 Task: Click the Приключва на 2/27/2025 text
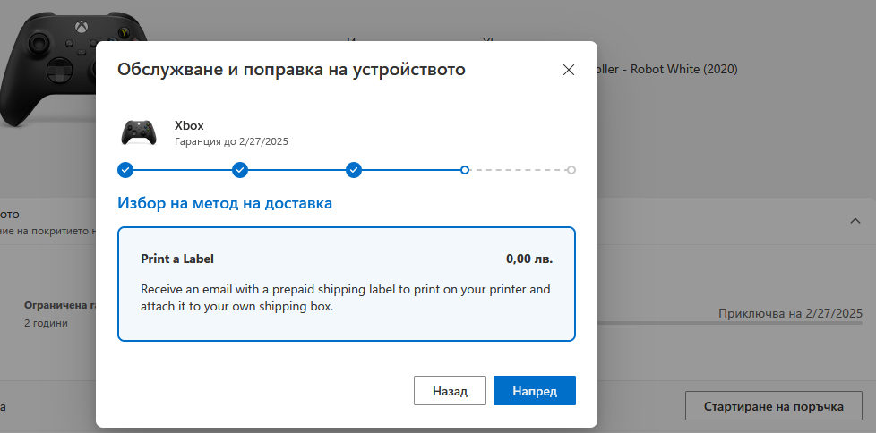(790, 313)
